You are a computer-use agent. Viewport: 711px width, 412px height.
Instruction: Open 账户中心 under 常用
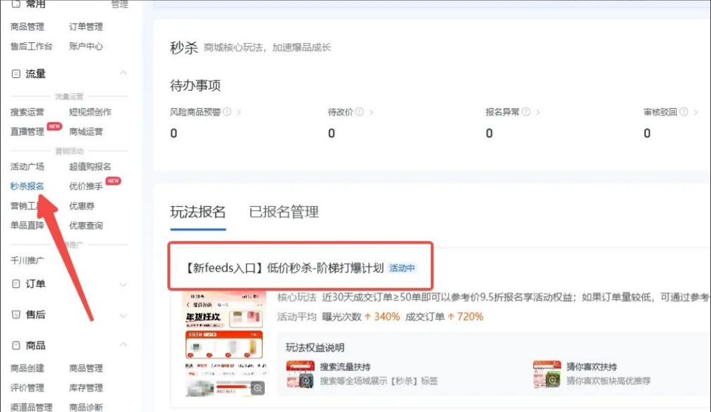pos(86,46)
